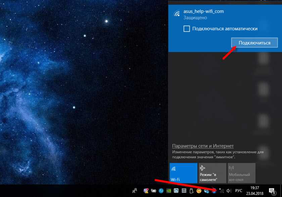The height and width of the screenshot is (197, 282).
Task: Switch input language via РУС indicator
Action: (238, 191)
